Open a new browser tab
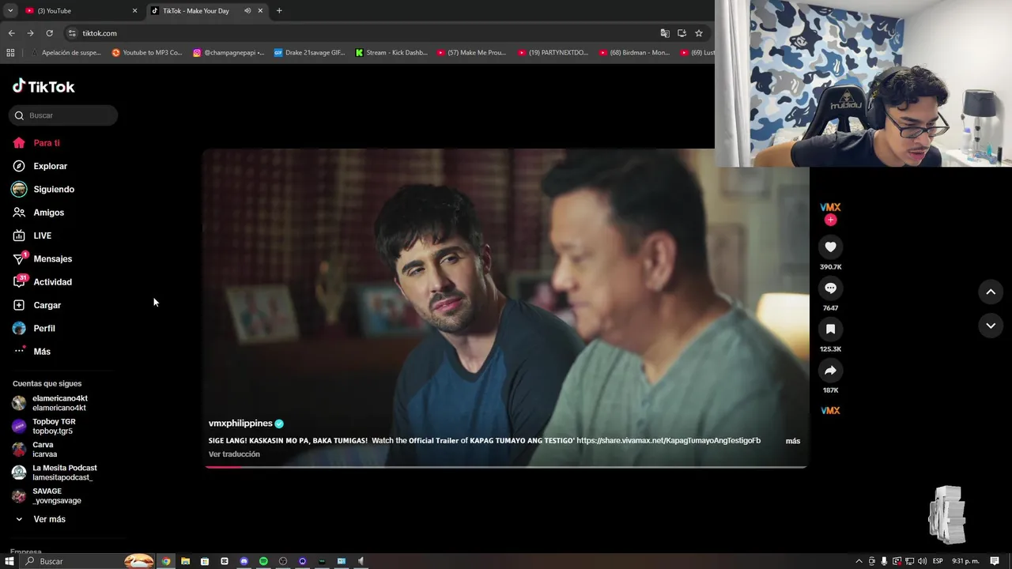Viewport: 1012px width, 569px height. (x=279, y=11)
